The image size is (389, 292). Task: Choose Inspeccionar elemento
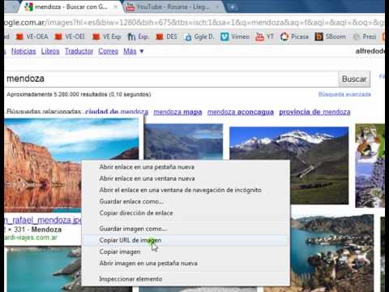(x=186, y=279)
